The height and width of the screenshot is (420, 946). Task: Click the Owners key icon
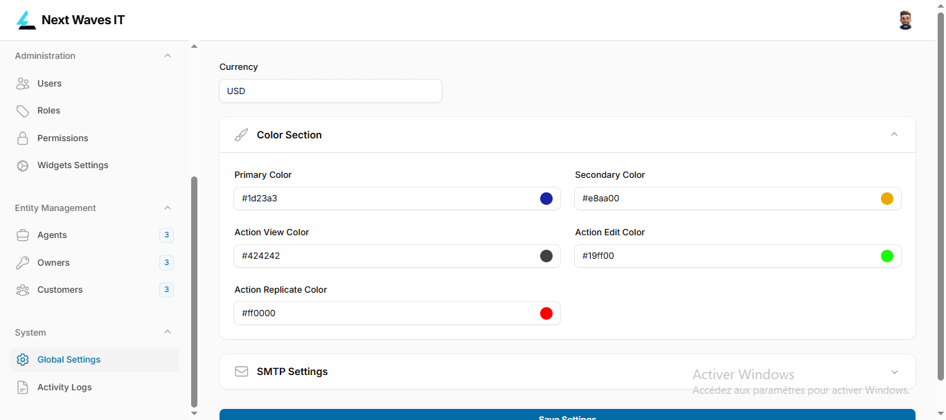(23, 263)
